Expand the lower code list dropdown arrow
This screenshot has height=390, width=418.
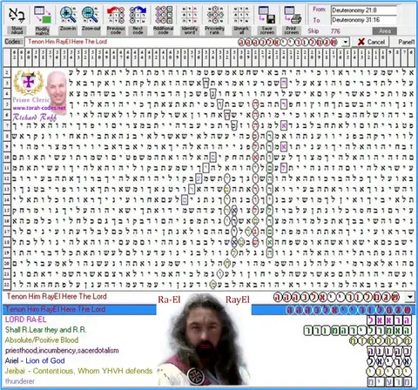pos(410,297)
